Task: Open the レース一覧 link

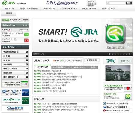Action: [x=24, y=30]
